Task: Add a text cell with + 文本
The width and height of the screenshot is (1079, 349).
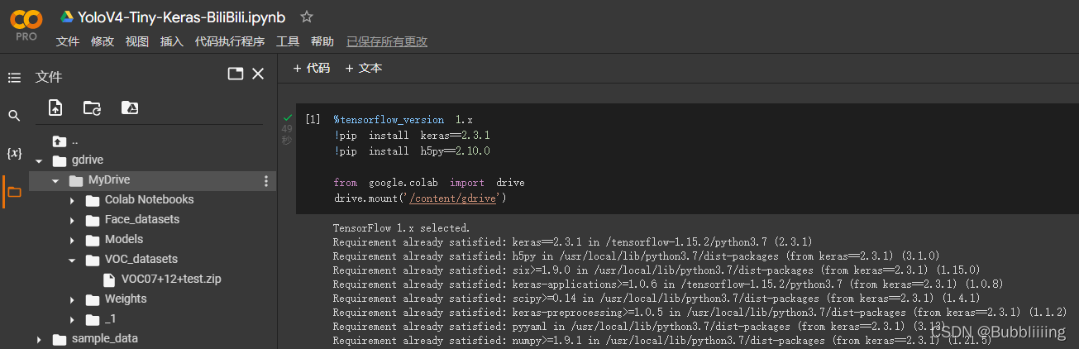Action: pyautogui.click(x=364, y=68)
